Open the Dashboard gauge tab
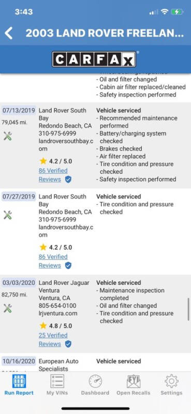 coord(95,385)
